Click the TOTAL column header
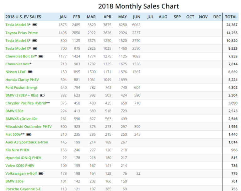 point(231,17)
